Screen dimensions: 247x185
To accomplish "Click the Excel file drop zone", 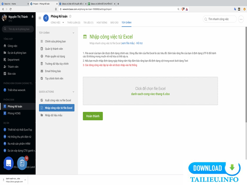I will (x=151, y=91).
